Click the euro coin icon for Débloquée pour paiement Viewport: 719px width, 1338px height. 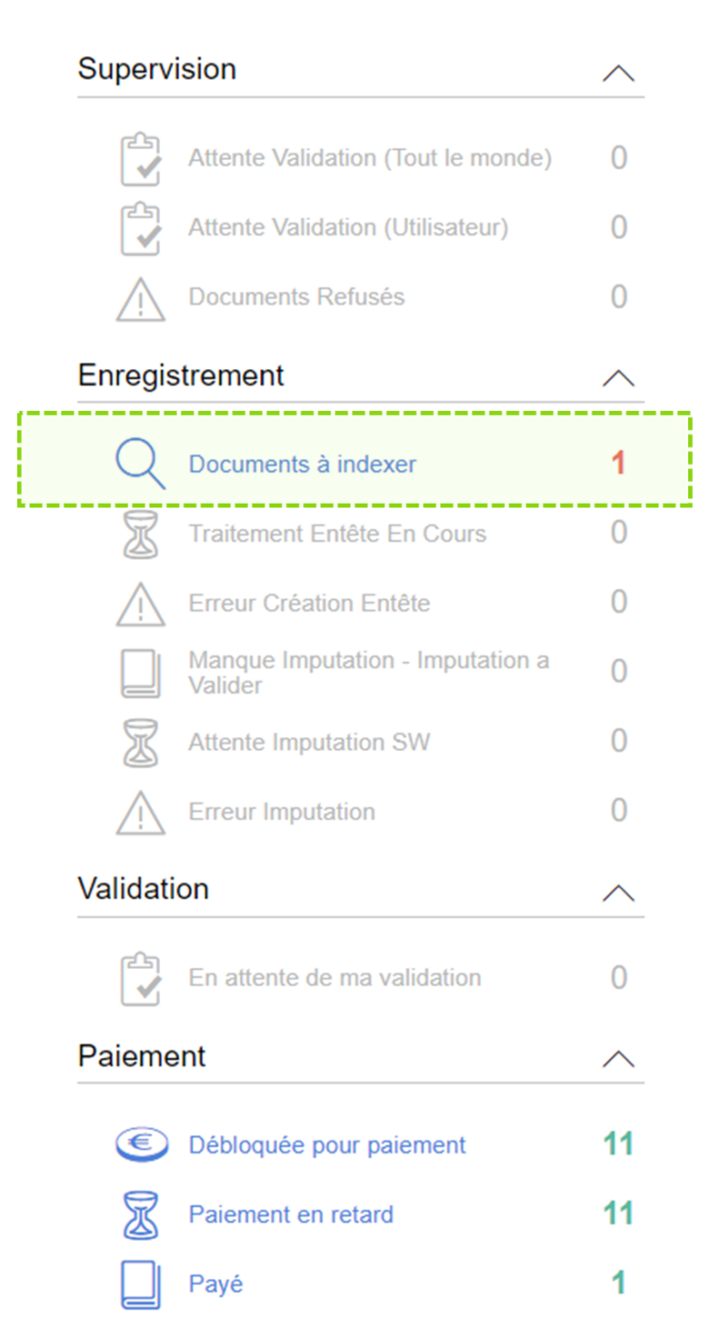(141, 1144)
